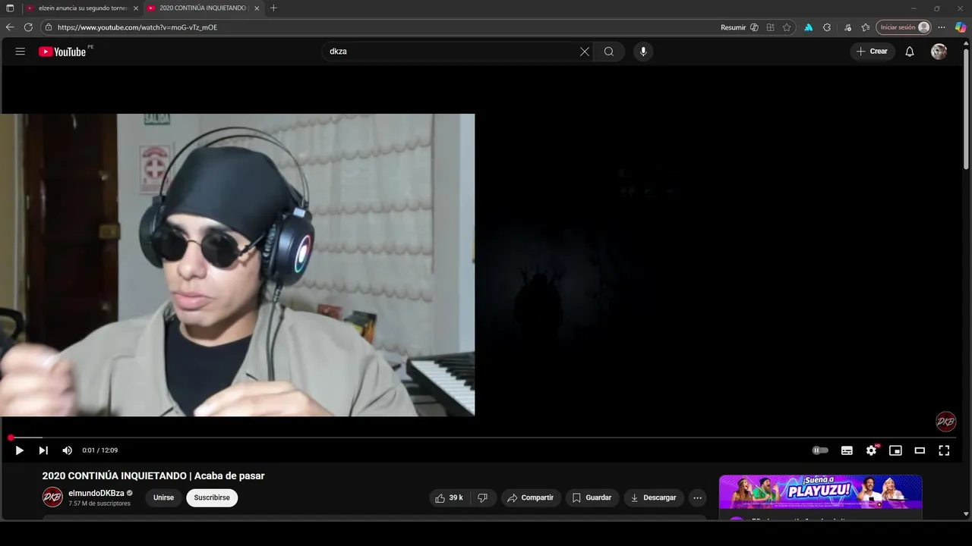The height and width of the screenshot is (546, 972).
Task: Close the '2020 CONTINÚA INQUIETANDO' tab
Action: click(257, 8)
